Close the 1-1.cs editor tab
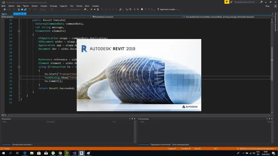This screenshot has height=156, width=278. [25, 14]
